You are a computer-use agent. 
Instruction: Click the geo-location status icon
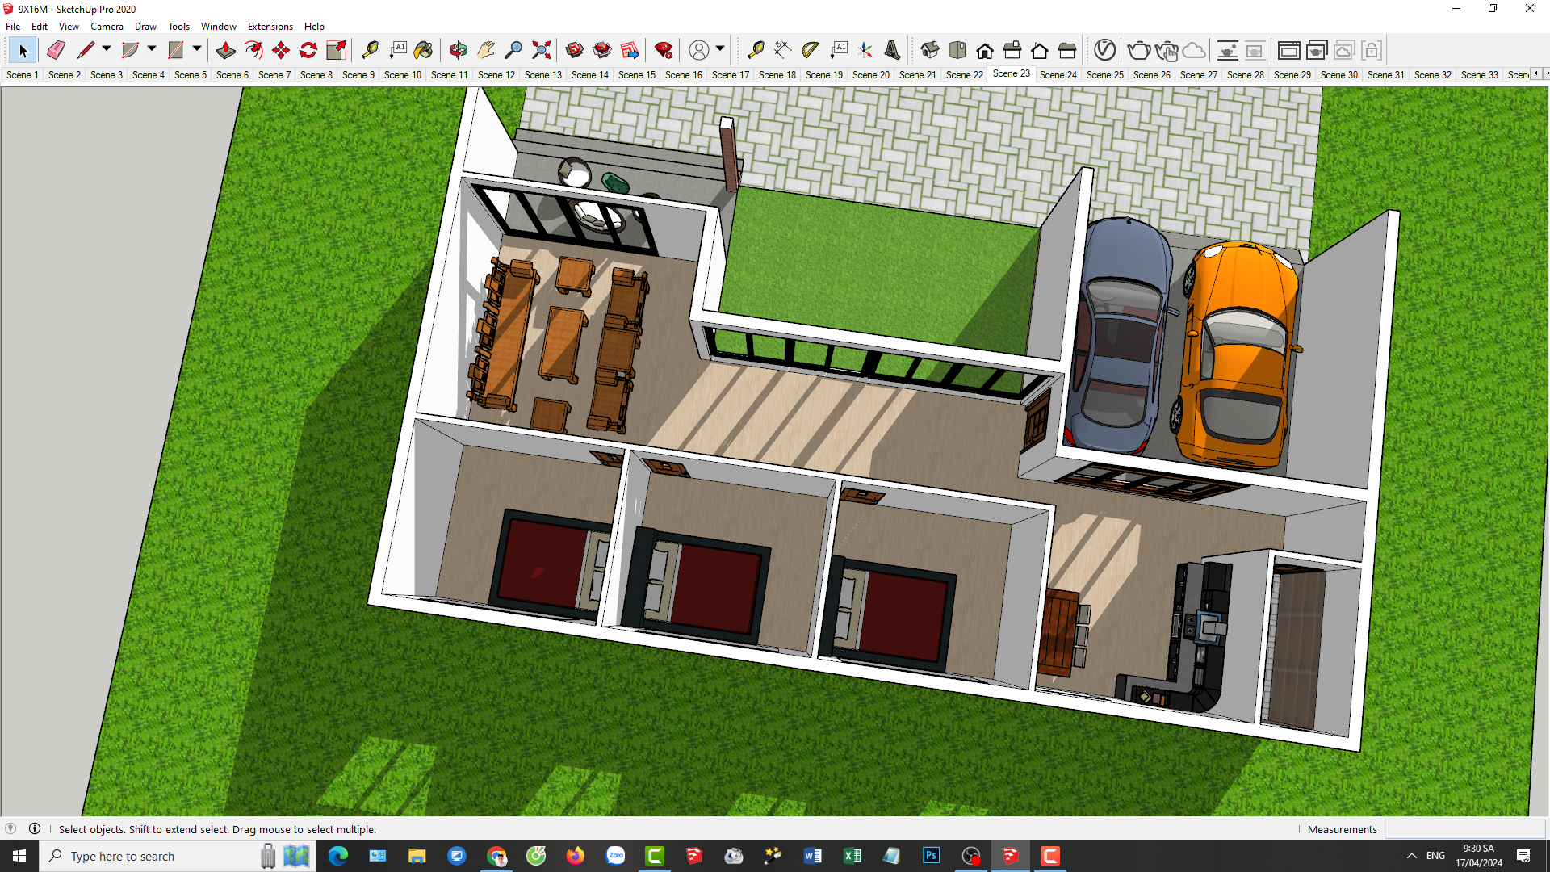[x=10, y=828]
